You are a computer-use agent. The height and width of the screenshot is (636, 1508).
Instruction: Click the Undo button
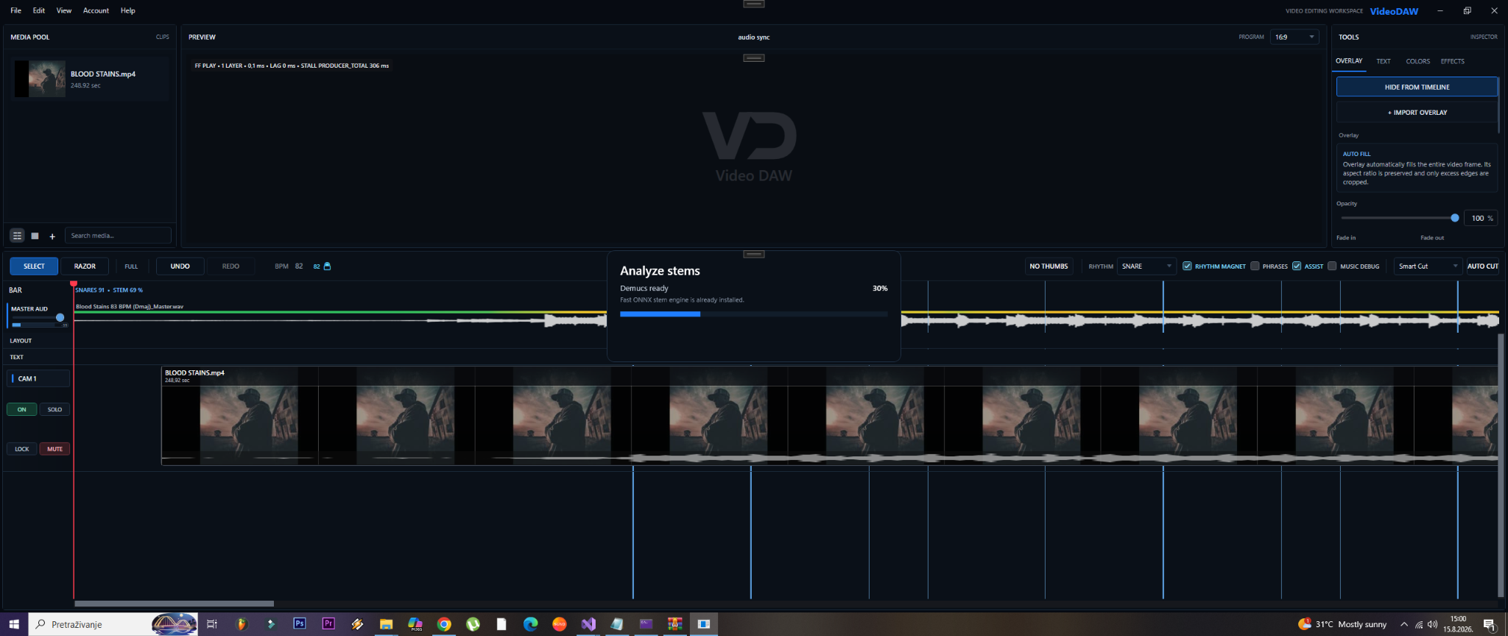(x=180, y=266)
